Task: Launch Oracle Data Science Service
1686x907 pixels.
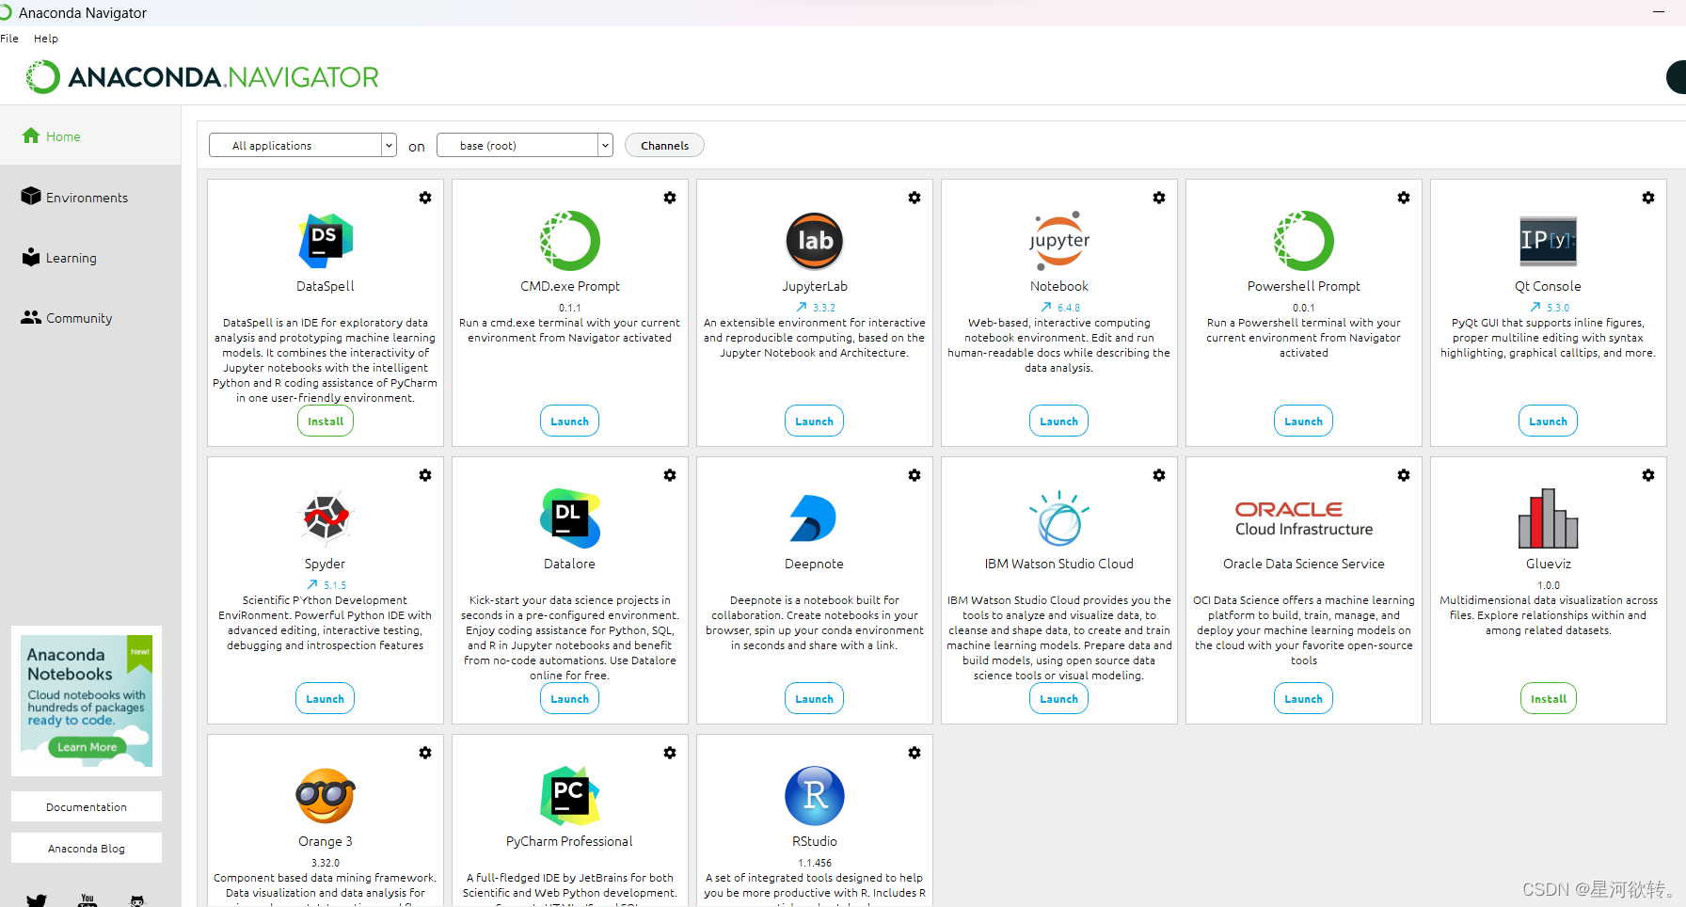Action: pyautogui.click(x=1304, y=698)
